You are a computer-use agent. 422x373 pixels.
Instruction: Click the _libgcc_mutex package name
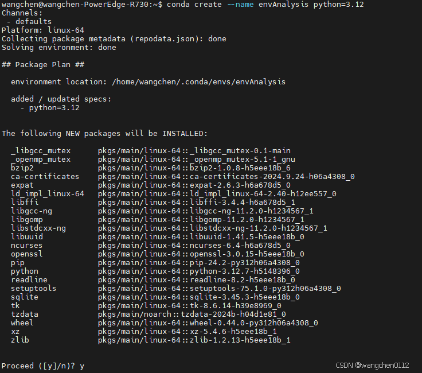point(41,151)
